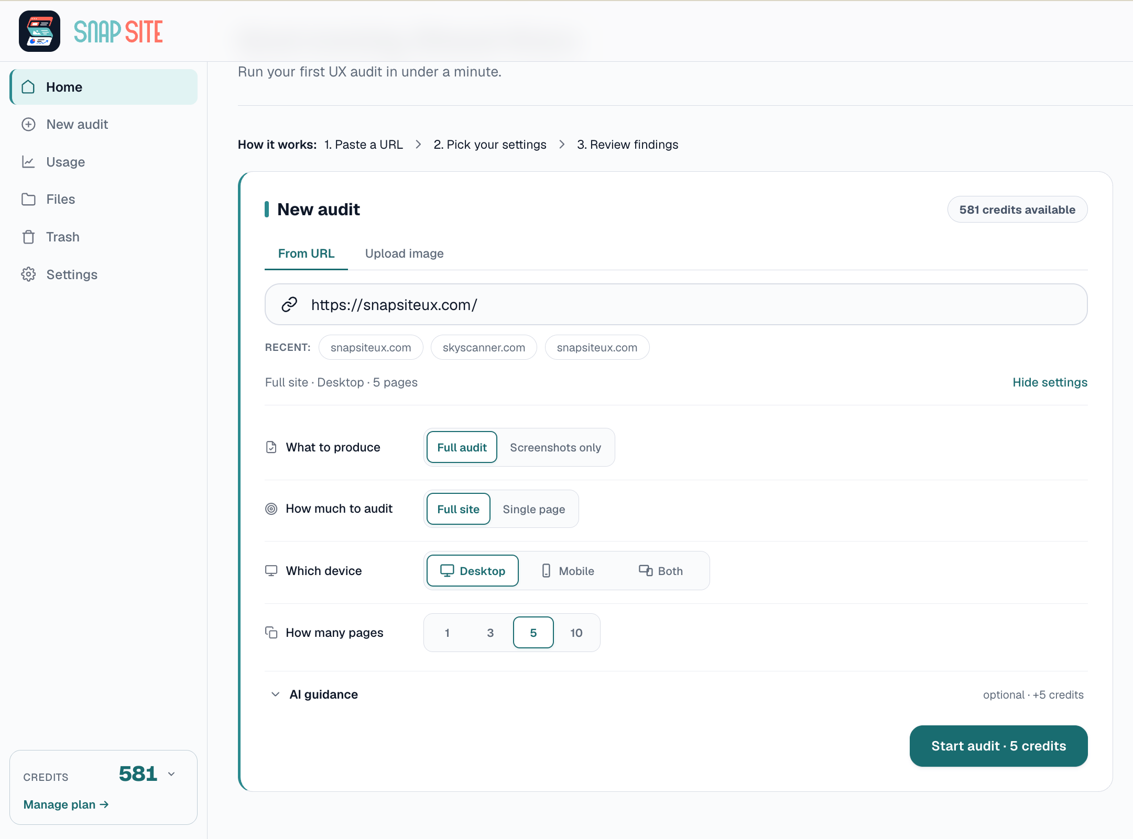Click the pages icon beside How many pages

(271, 633)
